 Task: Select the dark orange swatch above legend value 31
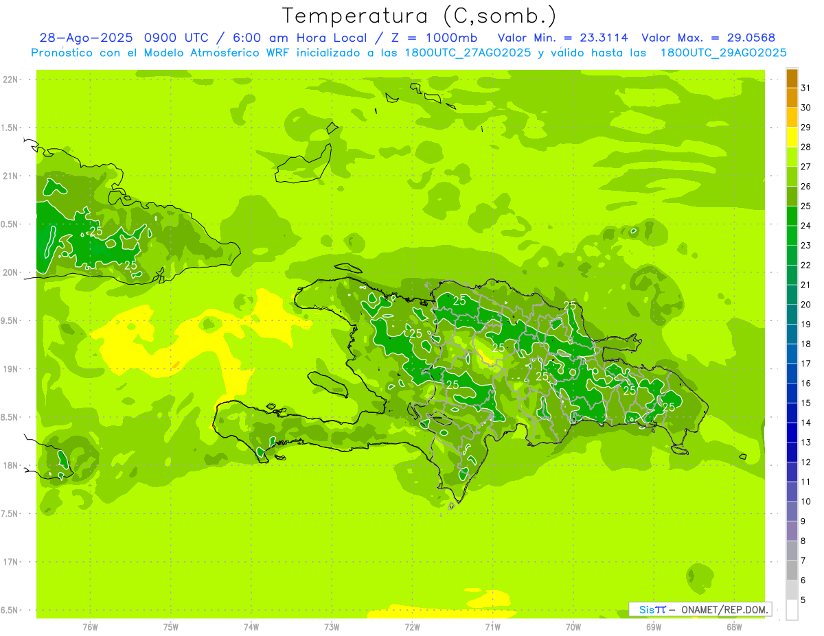(792, 78)
